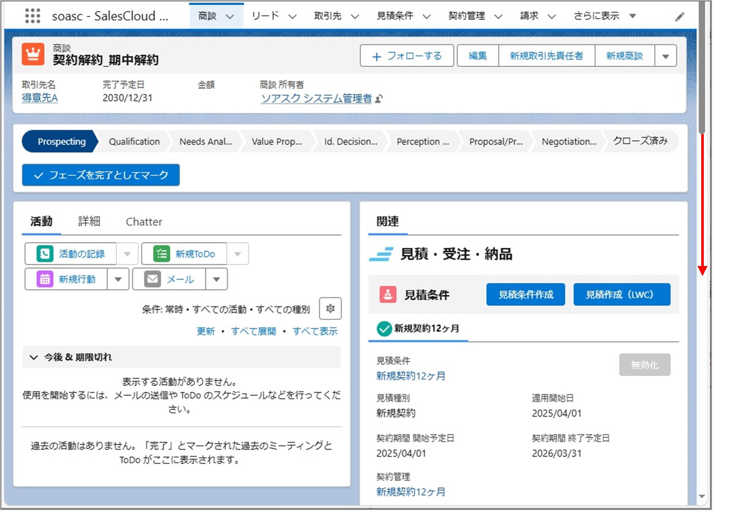This screenshot has width=738, height=512.
Task: Expand the さらに表示 menu
Action: (605, 16)
